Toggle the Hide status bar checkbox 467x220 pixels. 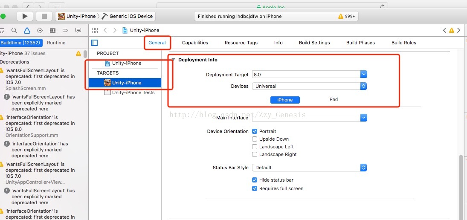pos(255,180)
